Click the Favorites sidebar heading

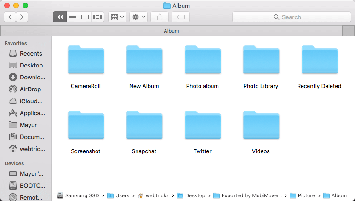click(x=16, y=43)
